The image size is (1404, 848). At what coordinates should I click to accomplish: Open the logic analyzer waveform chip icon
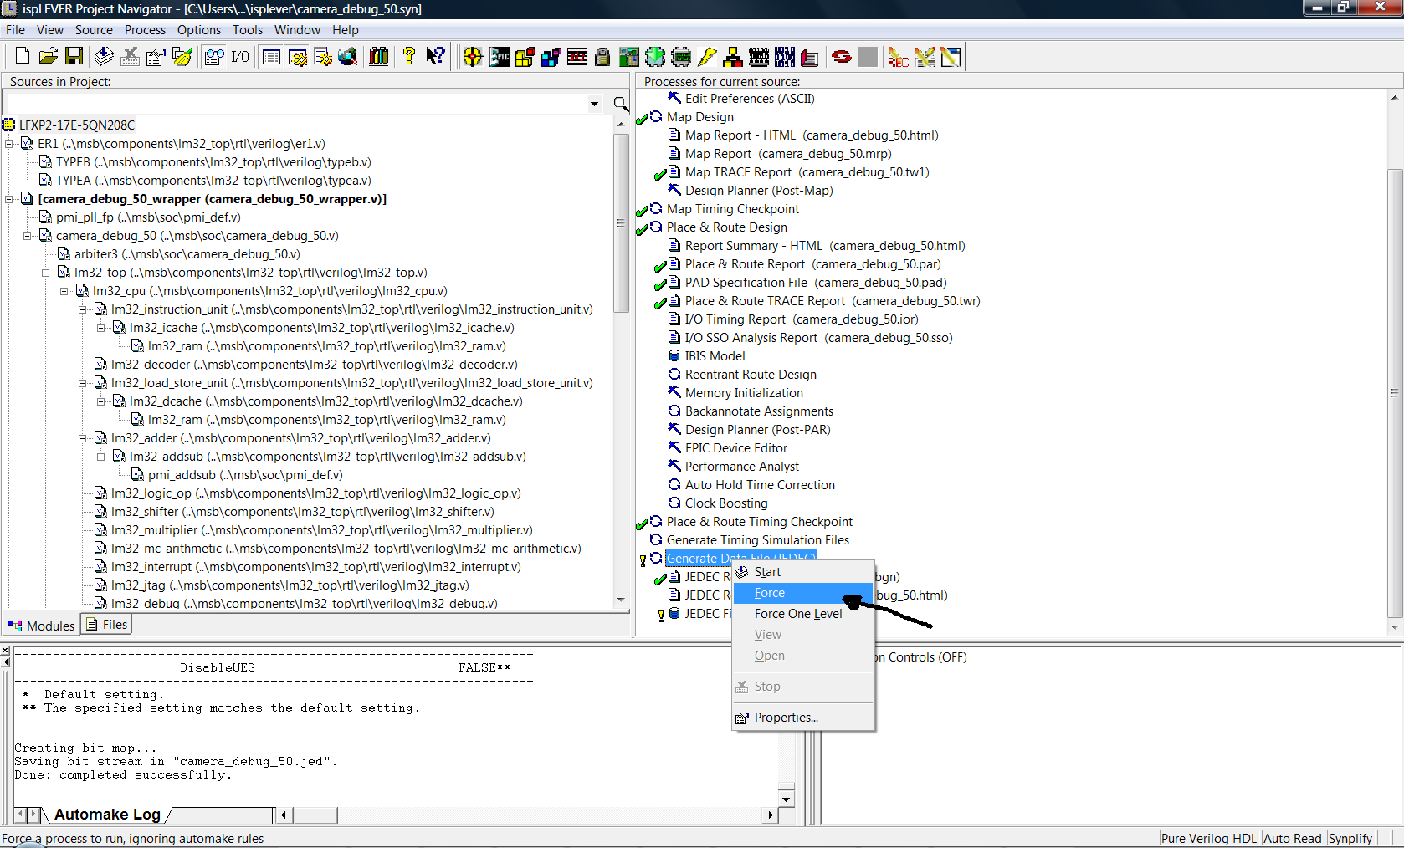pyautogui.click(x=682, y=56)
